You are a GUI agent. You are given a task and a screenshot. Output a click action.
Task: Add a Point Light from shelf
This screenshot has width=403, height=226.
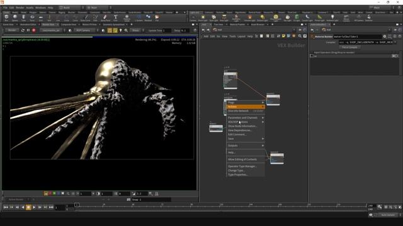click(x=203, y=18)
